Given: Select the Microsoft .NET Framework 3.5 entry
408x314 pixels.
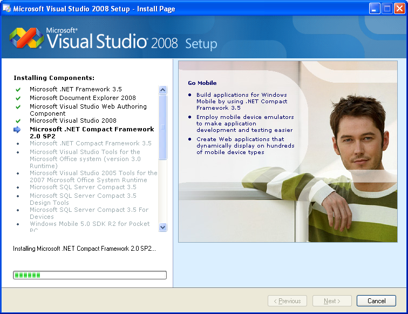Looking at the screenshot, I should click(x=76, y=89).
